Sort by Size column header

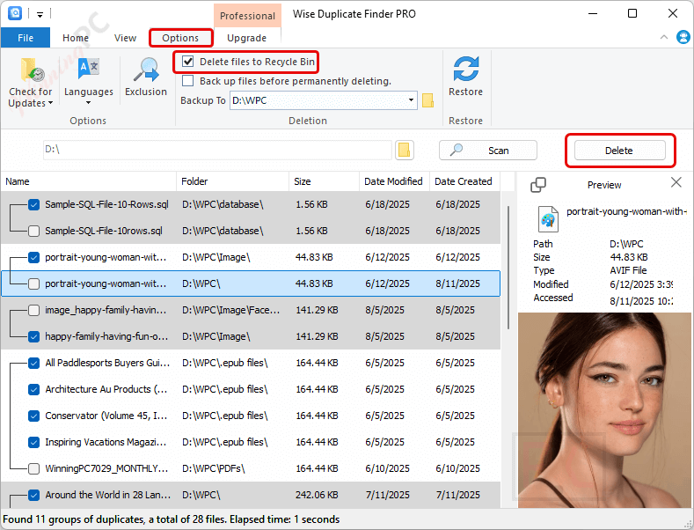324,181
